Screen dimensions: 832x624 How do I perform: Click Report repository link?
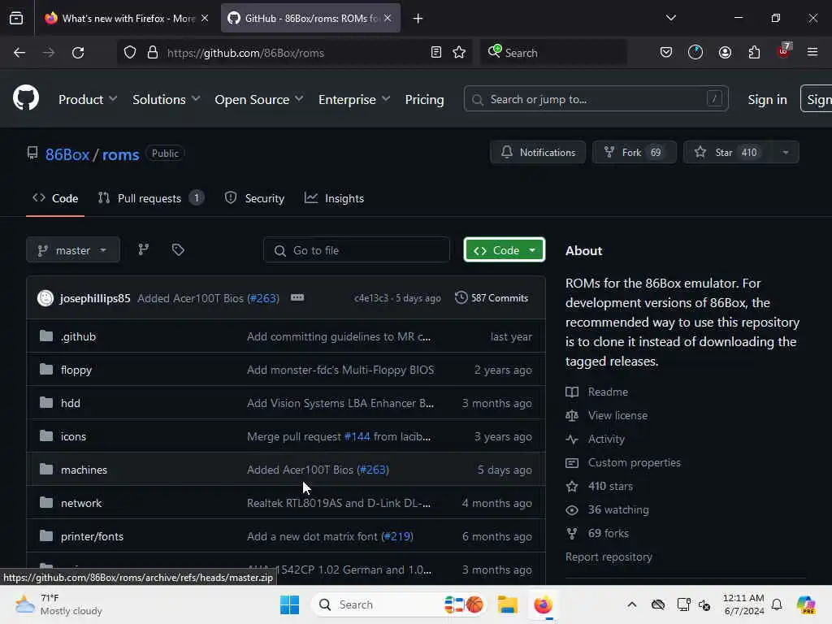(609, 557)
